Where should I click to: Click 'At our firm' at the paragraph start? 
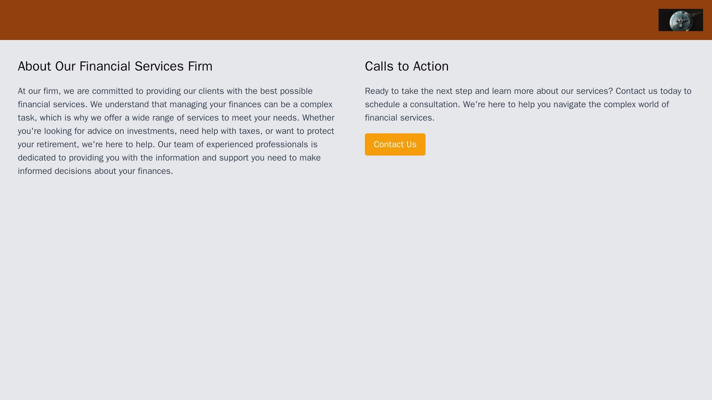pos(38,91)
